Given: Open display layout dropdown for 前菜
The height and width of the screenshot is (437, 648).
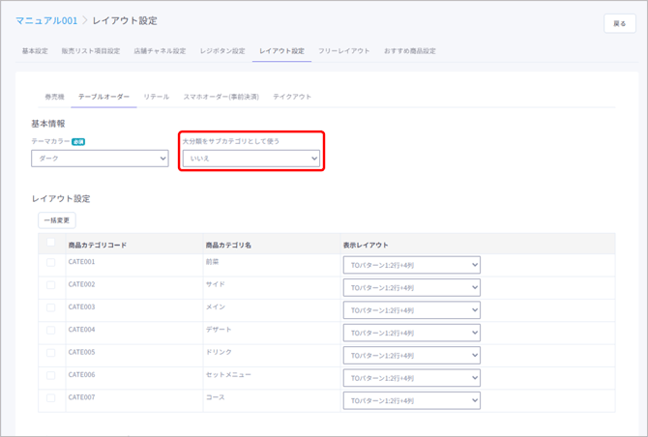Looking at the screenshot, I should (411, 265).
